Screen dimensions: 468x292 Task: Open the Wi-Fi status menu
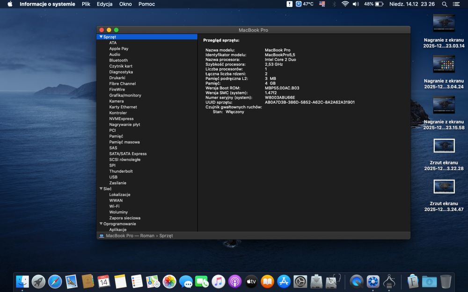pyautogui.click(x=345, y=4)
